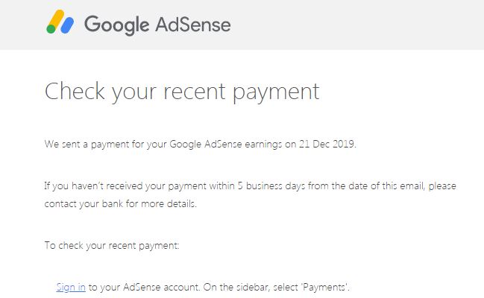Click 'contact your bank for more details' line
The image size is (484, 298).
pos(120,204)
